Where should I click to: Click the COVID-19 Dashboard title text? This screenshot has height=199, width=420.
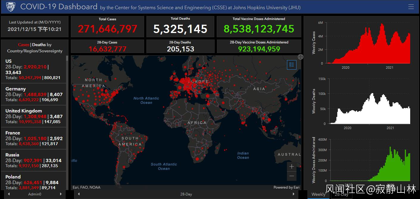point(59,7)
